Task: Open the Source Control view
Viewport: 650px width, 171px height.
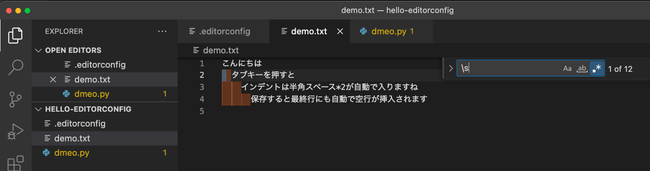Action: click(x=15, y=99)
